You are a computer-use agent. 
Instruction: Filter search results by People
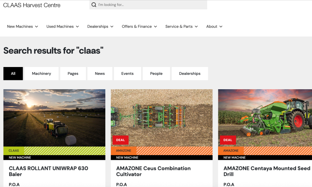(156, 74)
